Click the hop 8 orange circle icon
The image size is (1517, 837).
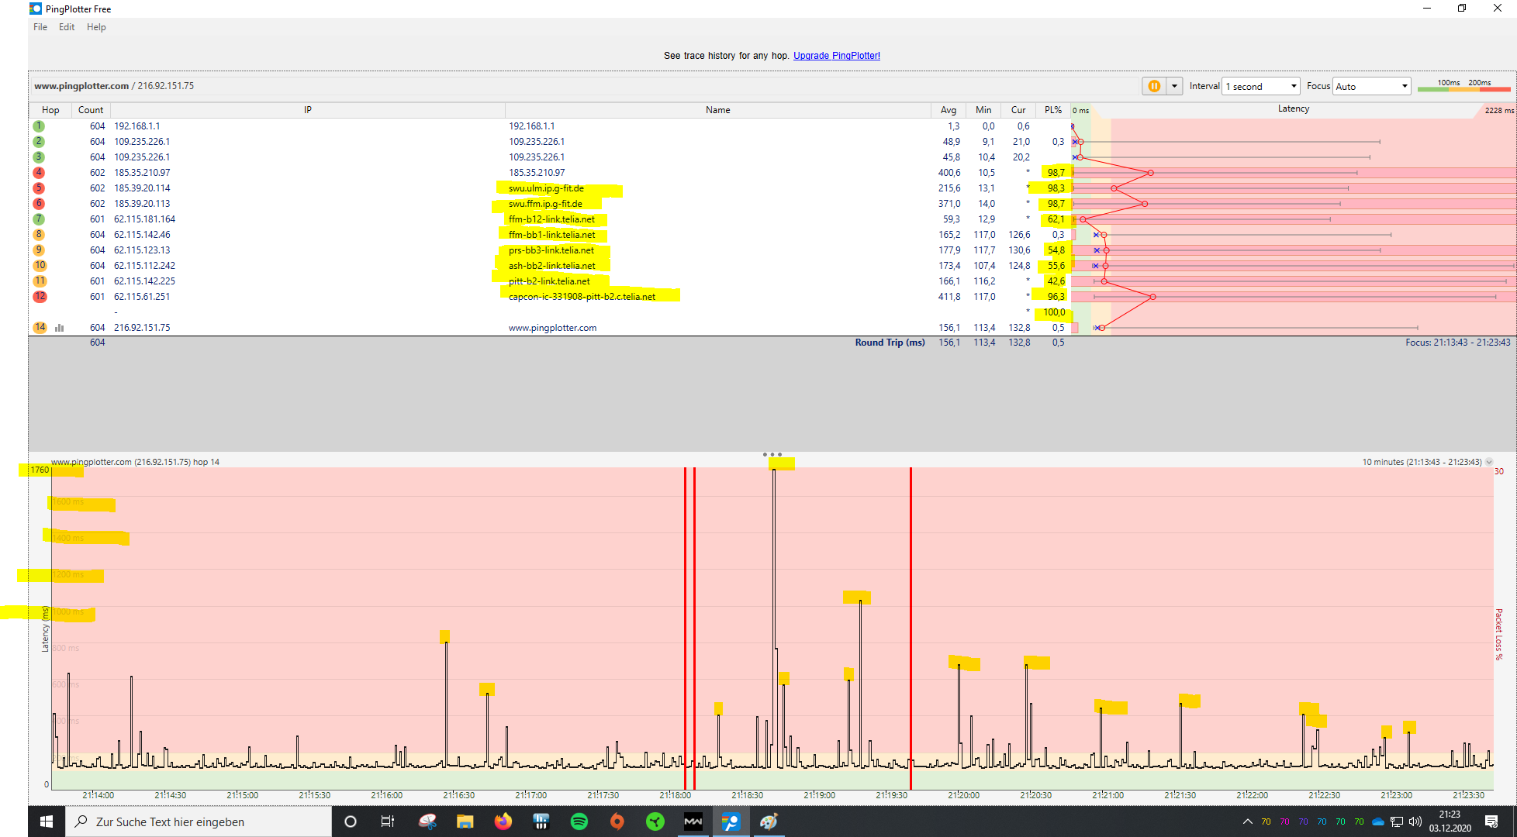coord(39,235)
